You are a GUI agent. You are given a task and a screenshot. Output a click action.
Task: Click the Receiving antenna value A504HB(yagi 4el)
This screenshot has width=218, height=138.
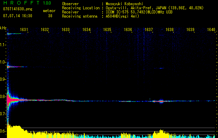[122, 16]
